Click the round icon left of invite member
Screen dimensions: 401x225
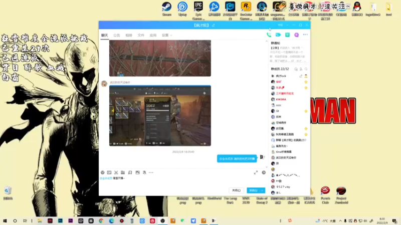(296, 69)
